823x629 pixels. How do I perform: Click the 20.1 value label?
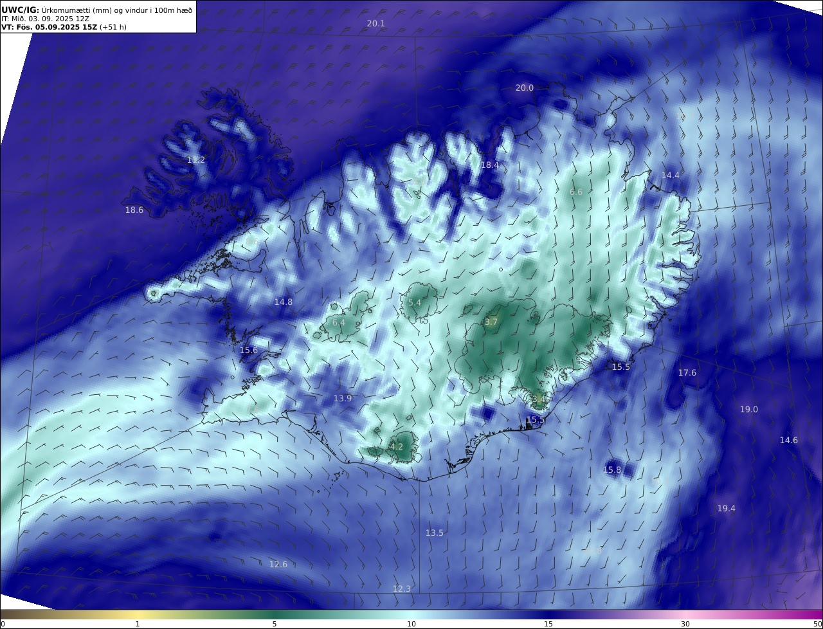[x=375, y=23]
